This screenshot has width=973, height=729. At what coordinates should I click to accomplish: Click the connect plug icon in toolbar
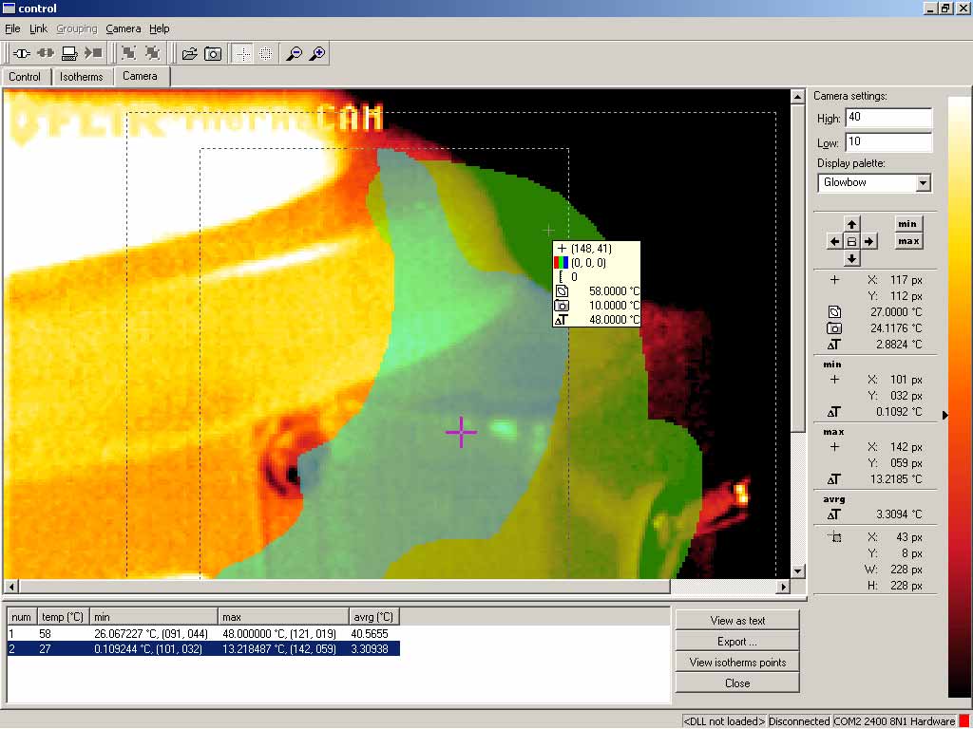coord(23,54)
